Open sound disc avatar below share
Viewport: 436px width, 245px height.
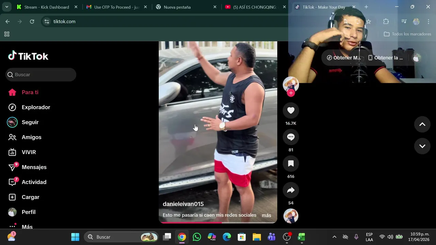pos(291,216)
